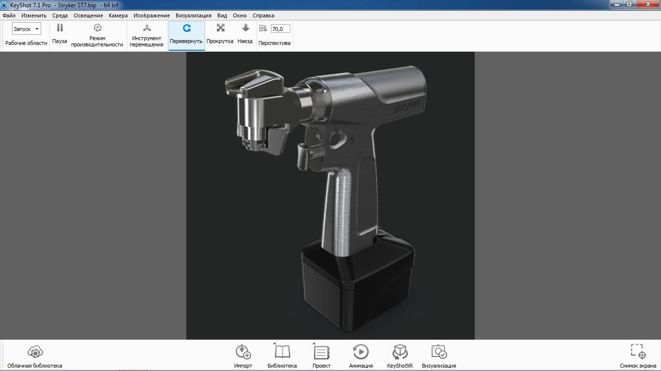Open the Проект panel

pyautogui.click(x=321, y=357)
